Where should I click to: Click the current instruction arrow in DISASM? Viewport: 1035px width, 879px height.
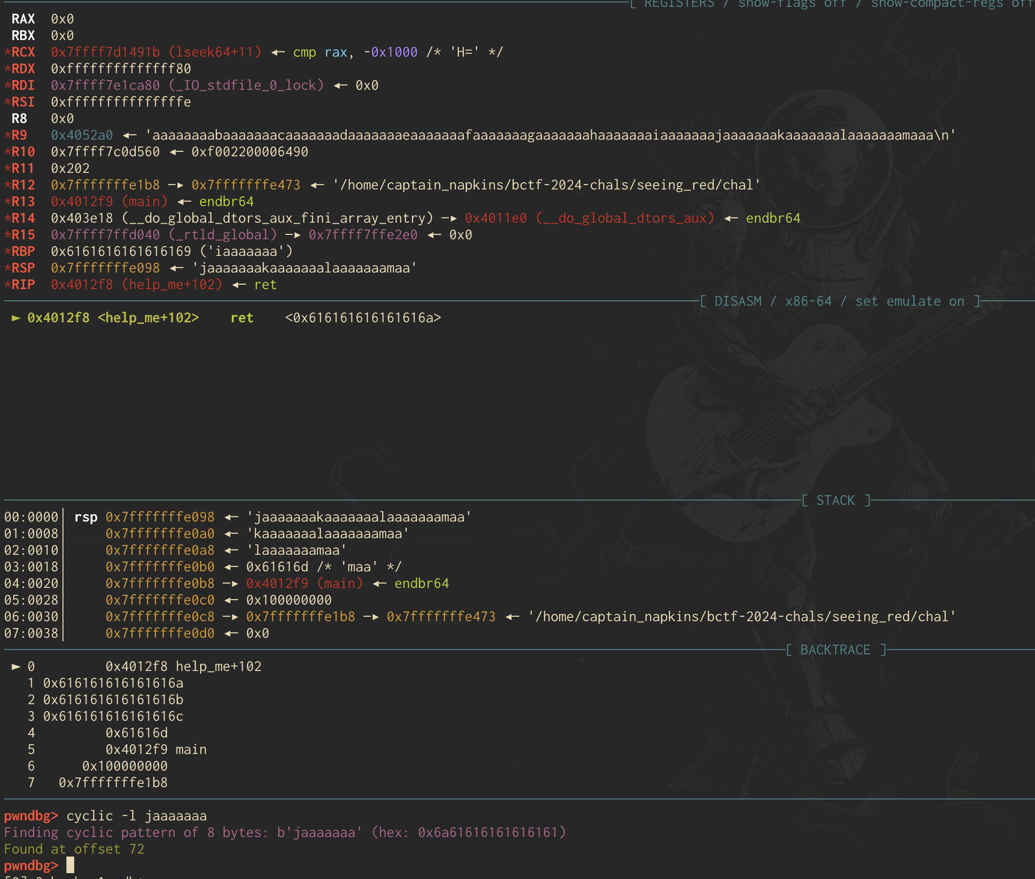pyautogui.click(x=16, y=318)
